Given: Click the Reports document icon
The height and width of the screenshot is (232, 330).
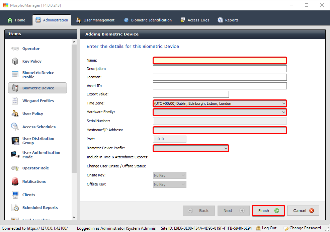Looking at the screenshot, I should (220, 20).
